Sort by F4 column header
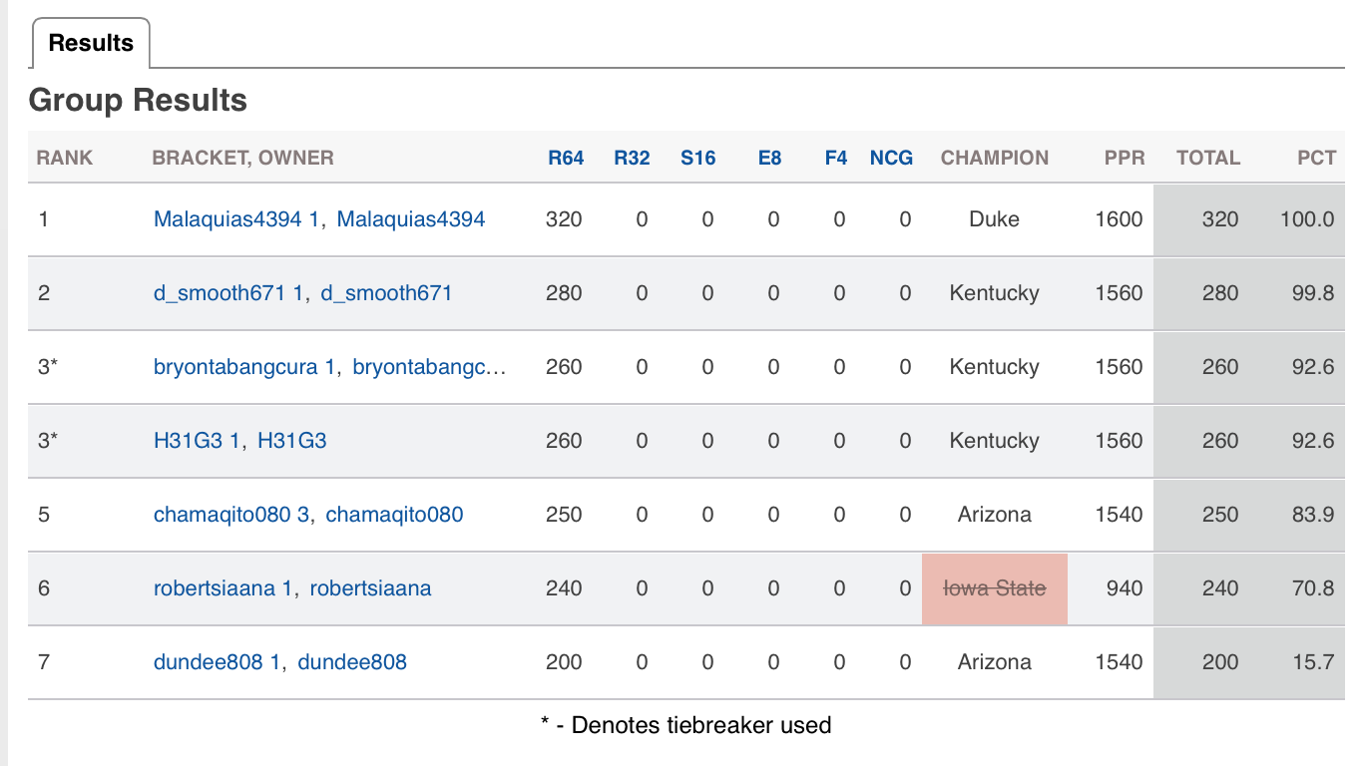 tap(836, 158)
